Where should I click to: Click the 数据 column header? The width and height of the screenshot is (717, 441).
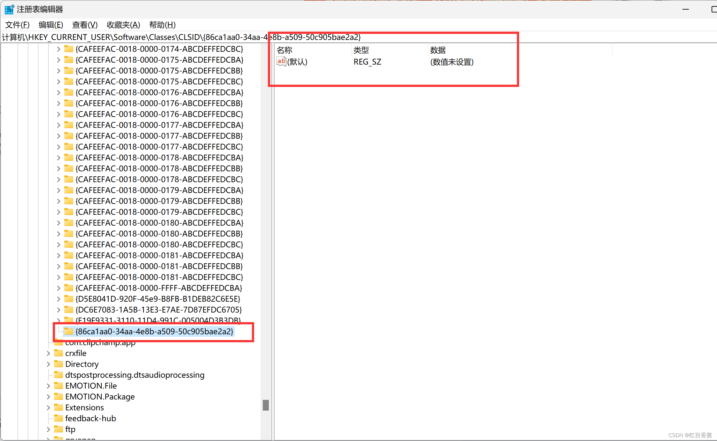pyautogui.click(x=438, y=50)
